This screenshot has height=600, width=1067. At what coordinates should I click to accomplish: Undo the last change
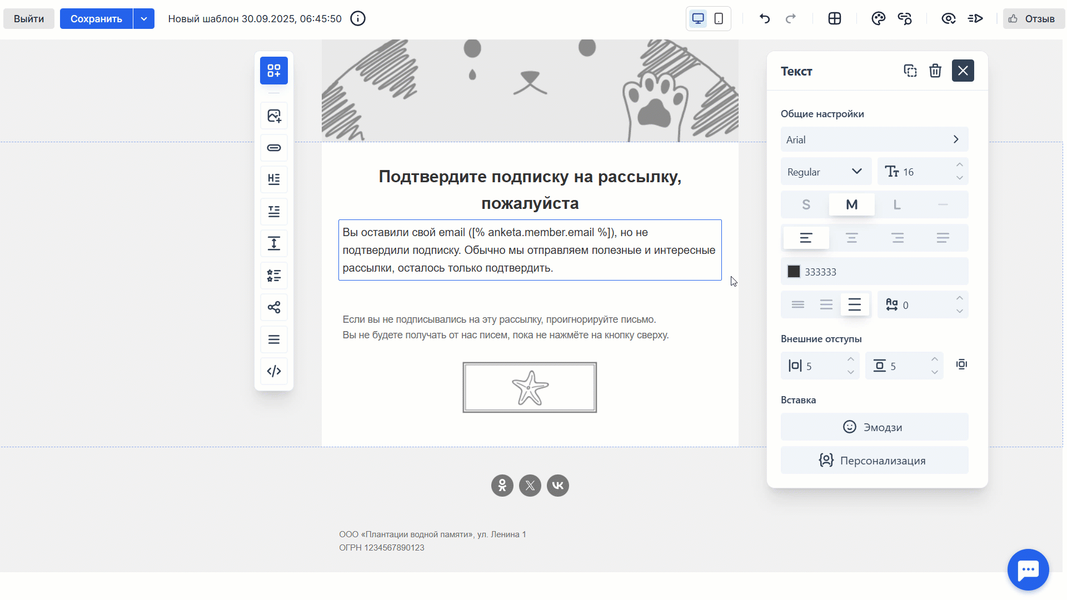(x=765, y=18)
